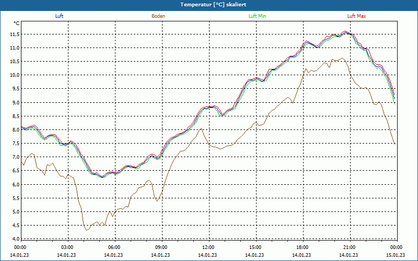Click the 12:00 time axis label

[208, 247]
